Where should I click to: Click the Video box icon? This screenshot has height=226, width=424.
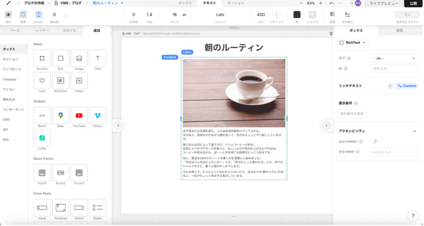pyautogui.click(x=79, y=81)
